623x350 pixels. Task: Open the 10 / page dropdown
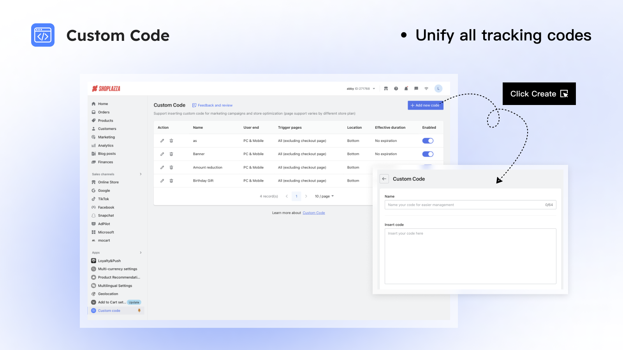tap(324, 196)
